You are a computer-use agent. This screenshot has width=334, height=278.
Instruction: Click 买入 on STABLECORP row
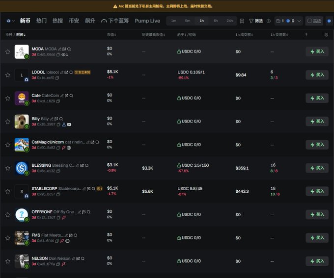point(317,191)
